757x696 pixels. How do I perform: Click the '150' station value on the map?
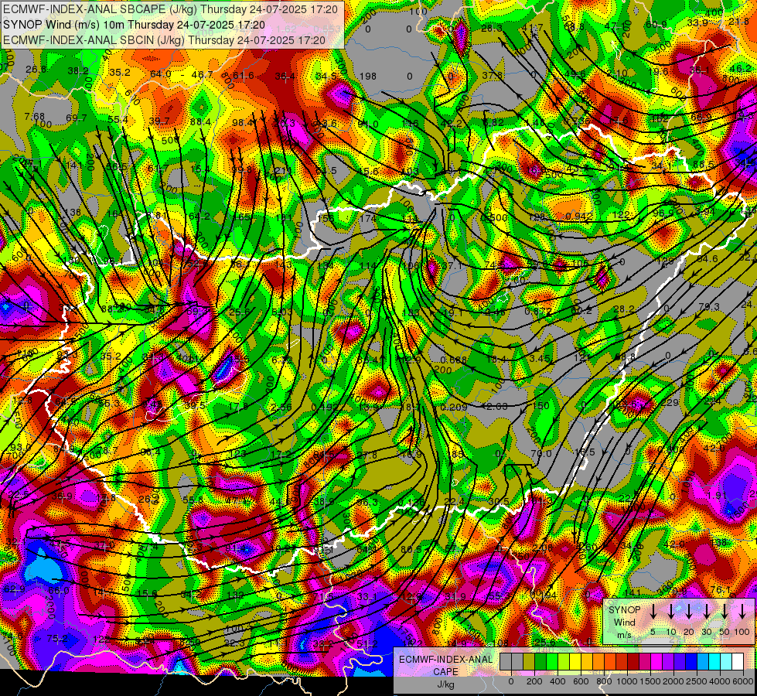(541, 406)
